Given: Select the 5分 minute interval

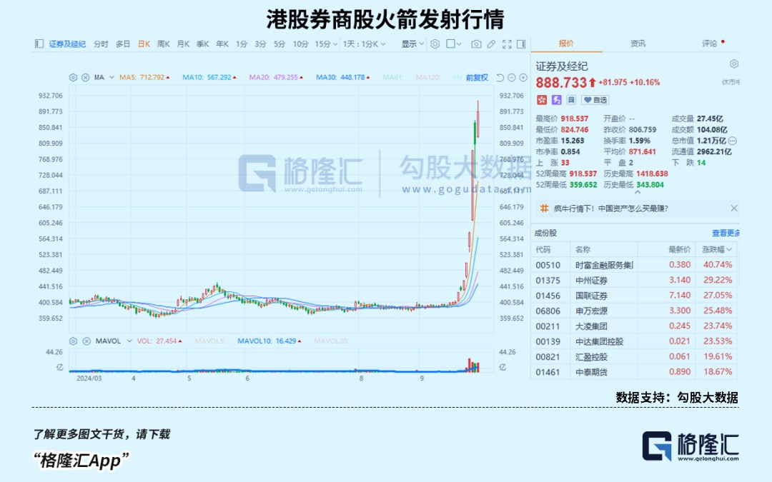Looking at the screenshot, I should click(x=279, y=44).
